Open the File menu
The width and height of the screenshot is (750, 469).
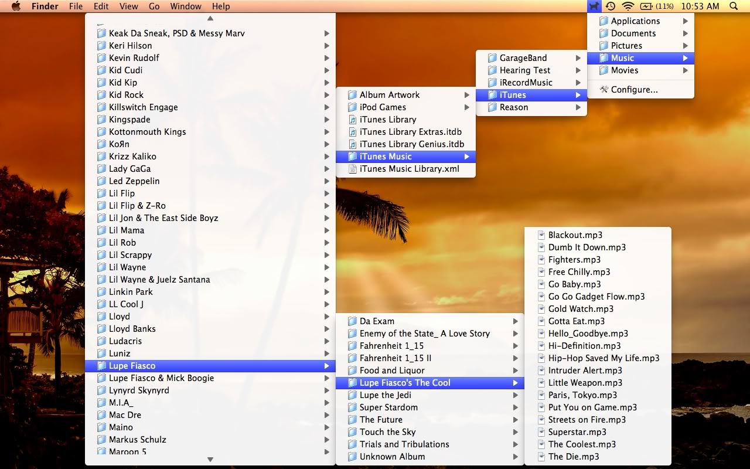76,6
